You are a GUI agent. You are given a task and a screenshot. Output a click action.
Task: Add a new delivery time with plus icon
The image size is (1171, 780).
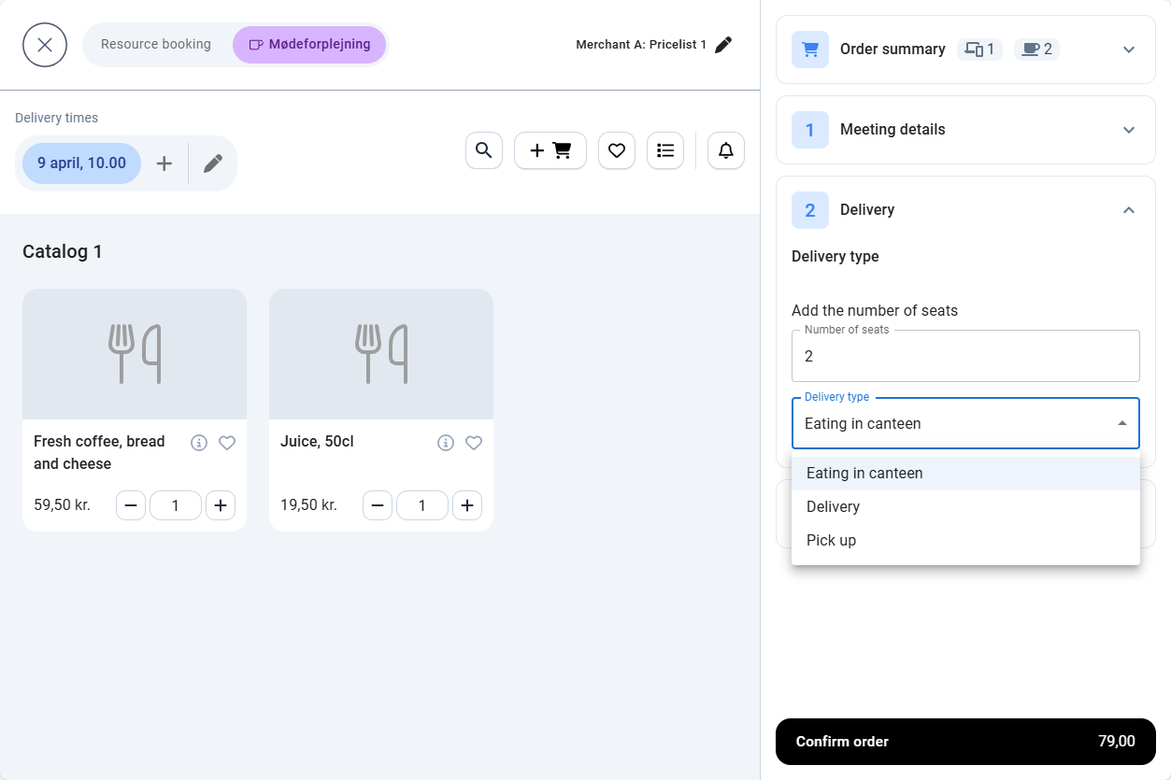(x=164, y=163)
